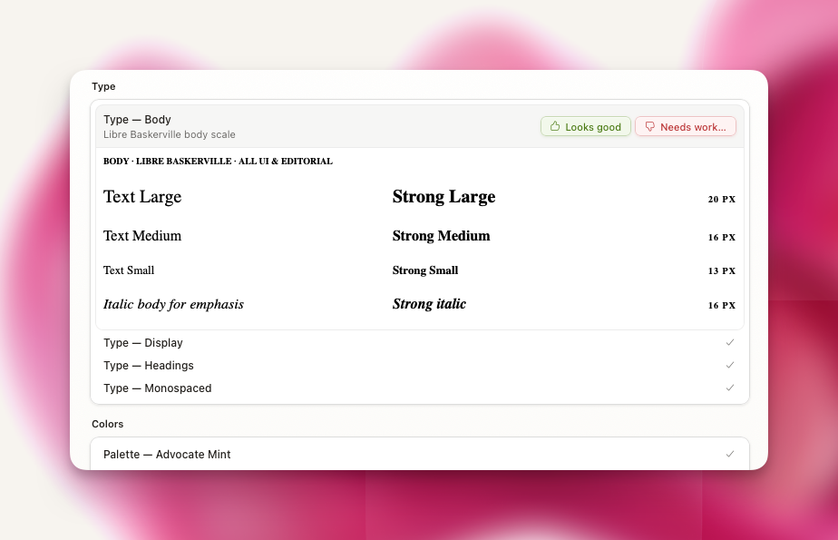The width and height of the screenshot is (838, 540).
Task: Click the Type section heading
Action: tap(103, 86)
